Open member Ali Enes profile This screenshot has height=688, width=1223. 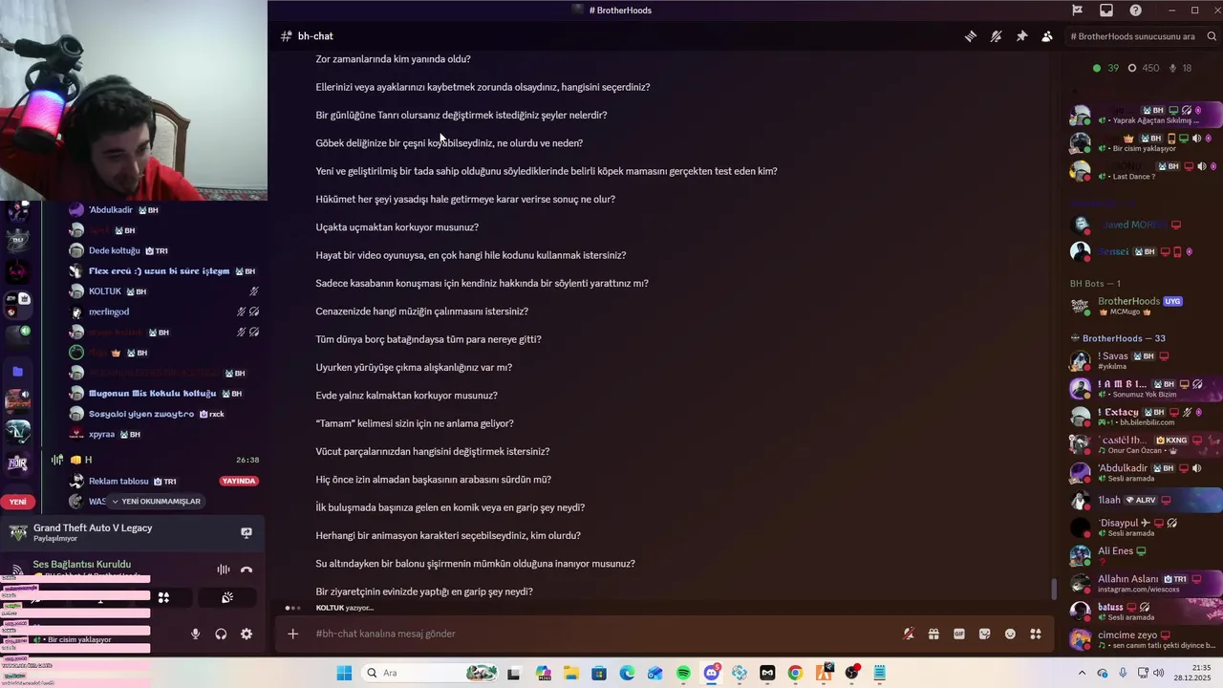click(x=1144, y=555)
